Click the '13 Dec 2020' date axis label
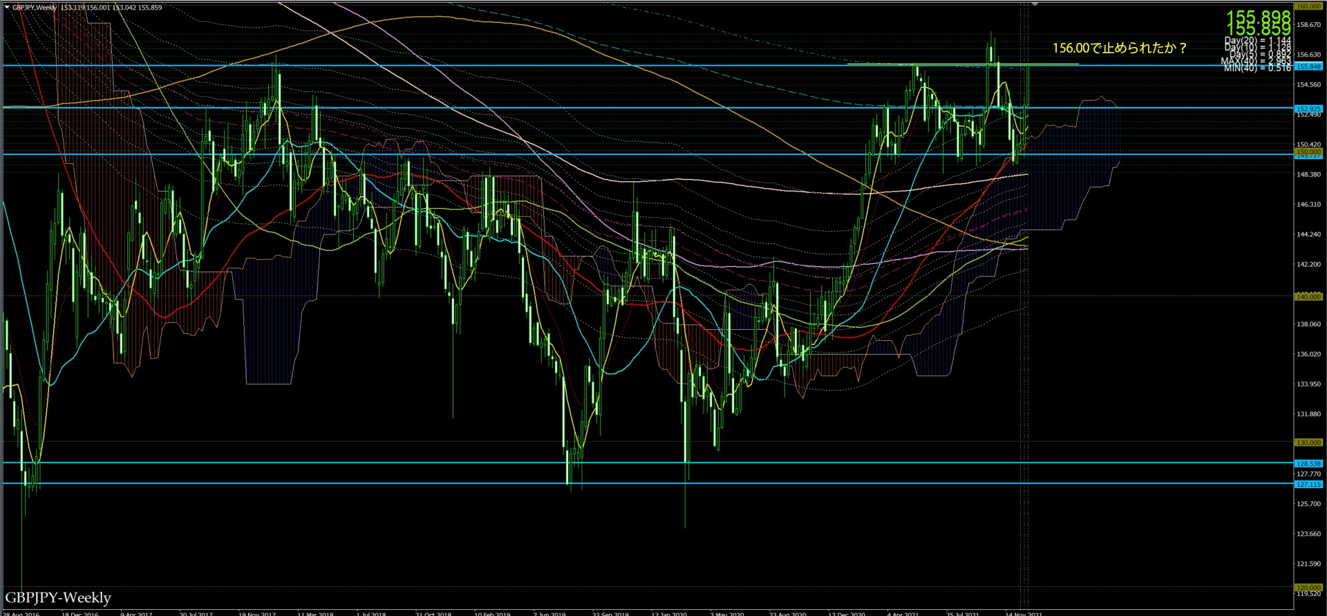The height and width of the screenshot is (616, 1327). 847,613
